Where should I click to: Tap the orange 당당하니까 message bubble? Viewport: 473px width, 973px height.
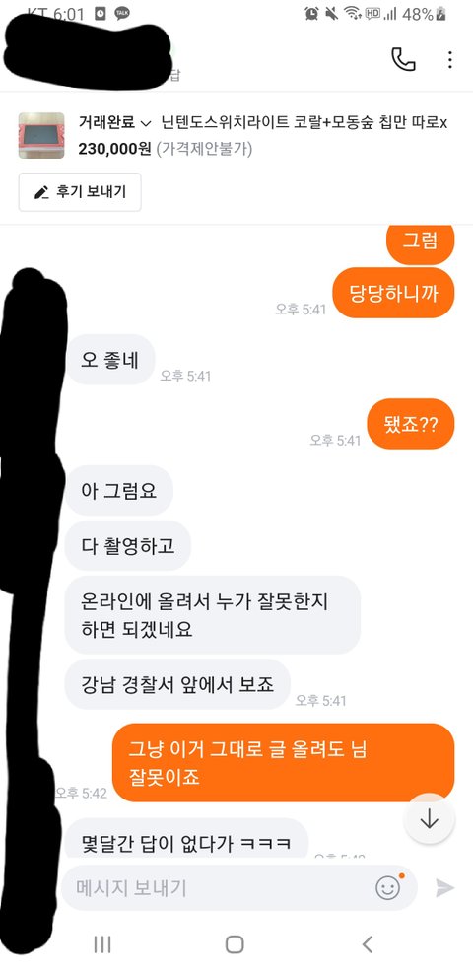tap(393, 293)
